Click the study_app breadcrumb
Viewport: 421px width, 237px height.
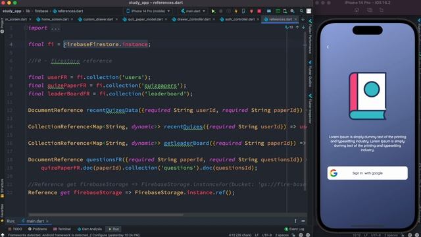click(12, 11)
